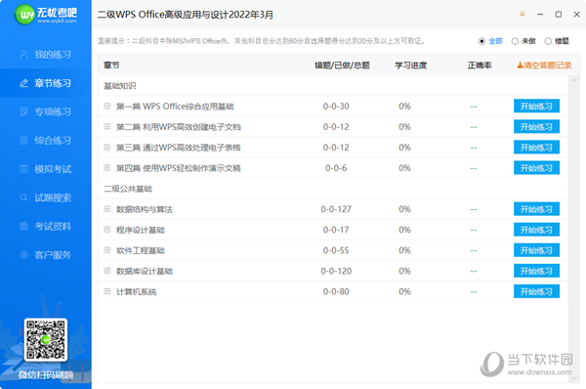This screenshot has height=389, width=586.
Task: Click the orange tip bulb icon in title bar
Action: 523,15
